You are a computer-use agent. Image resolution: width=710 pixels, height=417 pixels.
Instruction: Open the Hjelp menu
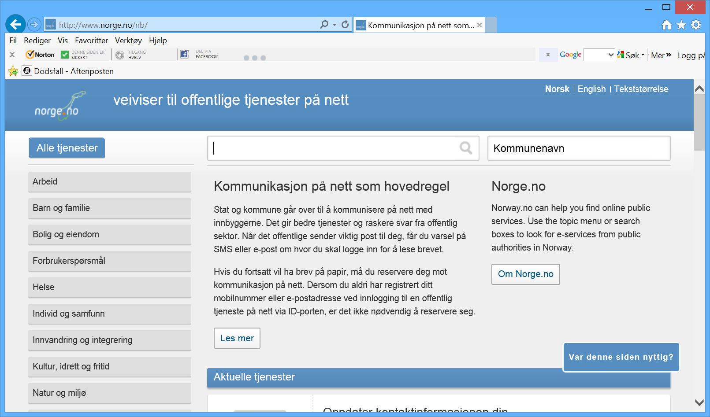158,41
